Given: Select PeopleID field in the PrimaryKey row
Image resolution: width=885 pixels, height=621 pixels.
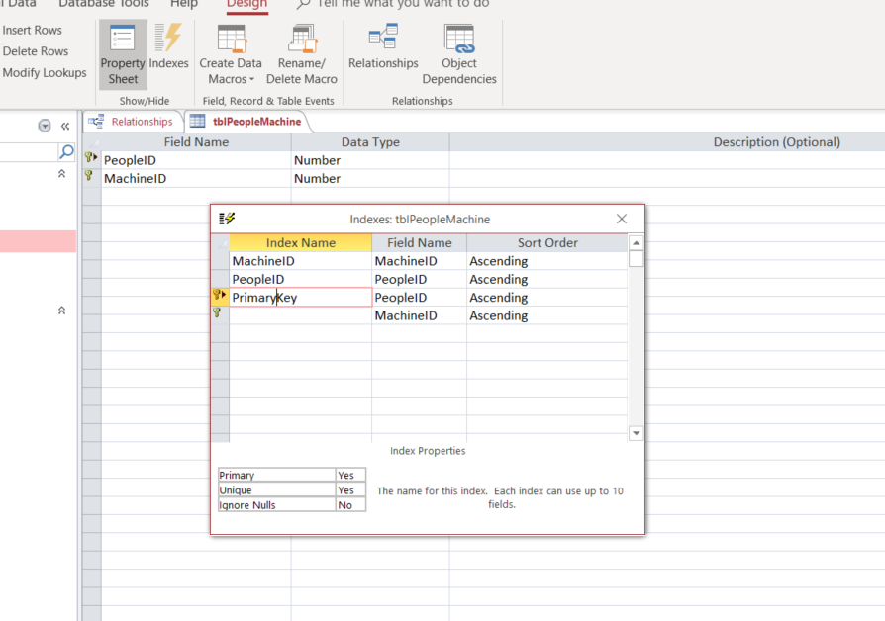Looking at the screenshot, I should [420, 298].
